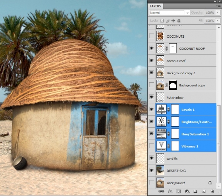This screenshot has height=196, width=222.
Task: Select the COCONUT ROOF mask thumbnail
Action: 173,48
